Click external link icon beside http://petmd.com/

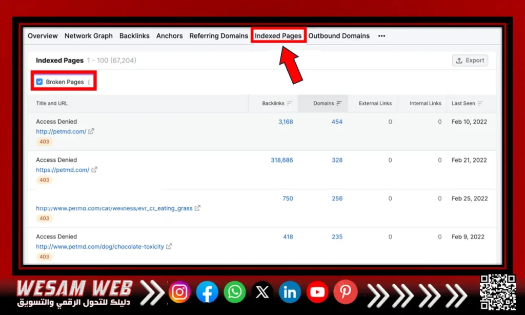[91, 131]
